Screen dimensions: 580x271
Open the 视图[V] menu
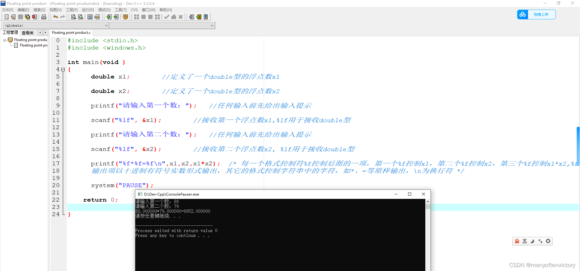(55, 10)
